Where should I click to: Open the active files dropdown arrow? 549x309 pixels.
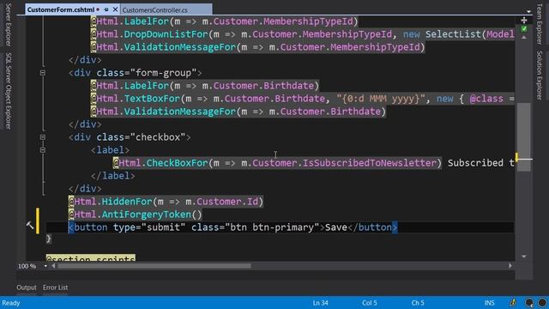[528, 11]
